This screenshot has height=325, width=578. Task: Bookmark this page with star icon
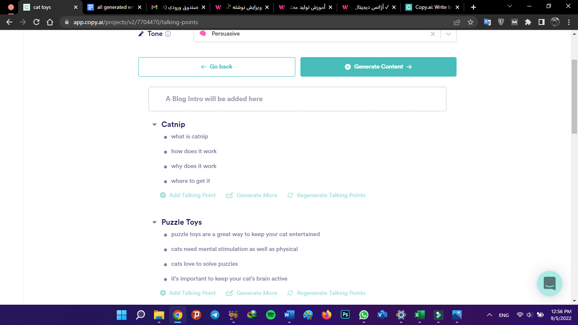[x=471, y=22]
